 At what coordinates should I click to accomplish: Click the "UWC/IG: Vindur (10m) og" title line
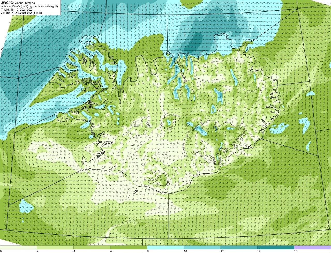pos(18,3)
